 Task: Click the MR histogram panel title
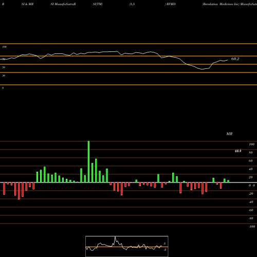click(x=229, y=134)
